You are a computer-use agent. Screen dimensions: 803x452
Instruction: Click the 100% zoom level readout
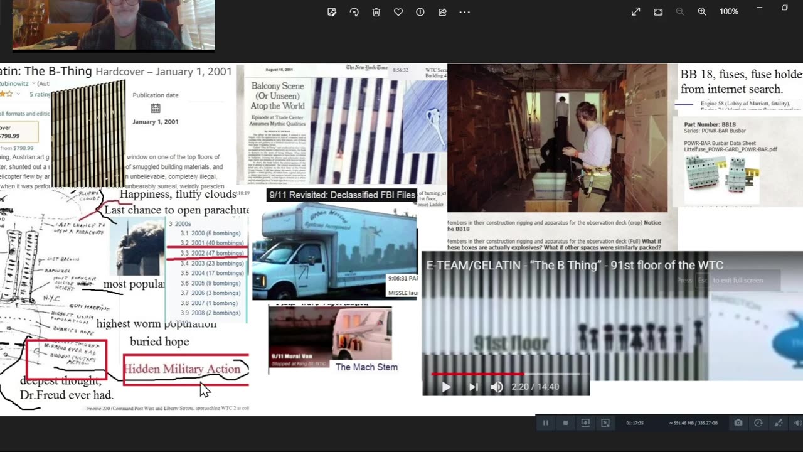click(729, 12)
